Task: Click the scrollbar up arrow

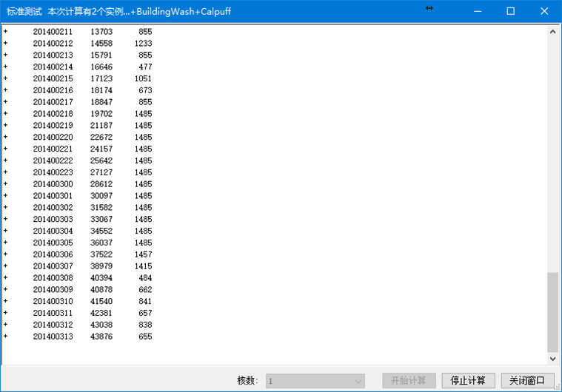Action: click(x=552, y=32)
